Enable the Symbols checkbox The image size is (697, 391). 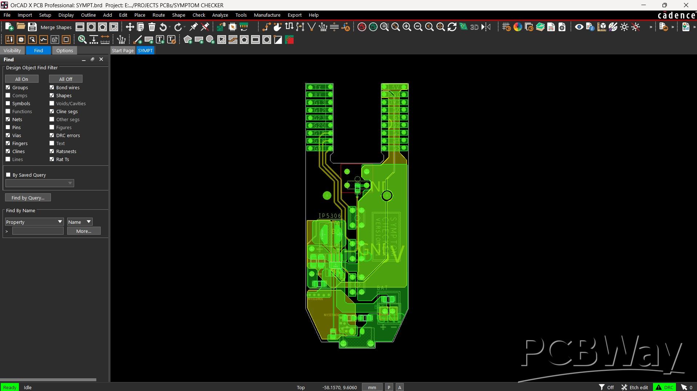point(8,103)
